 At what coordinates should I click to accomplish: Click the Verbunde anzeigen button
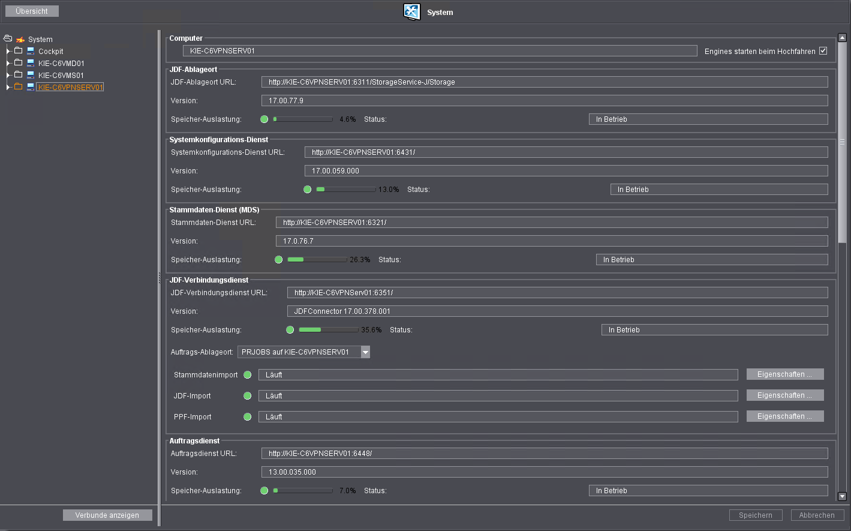(x=107, y=515)
